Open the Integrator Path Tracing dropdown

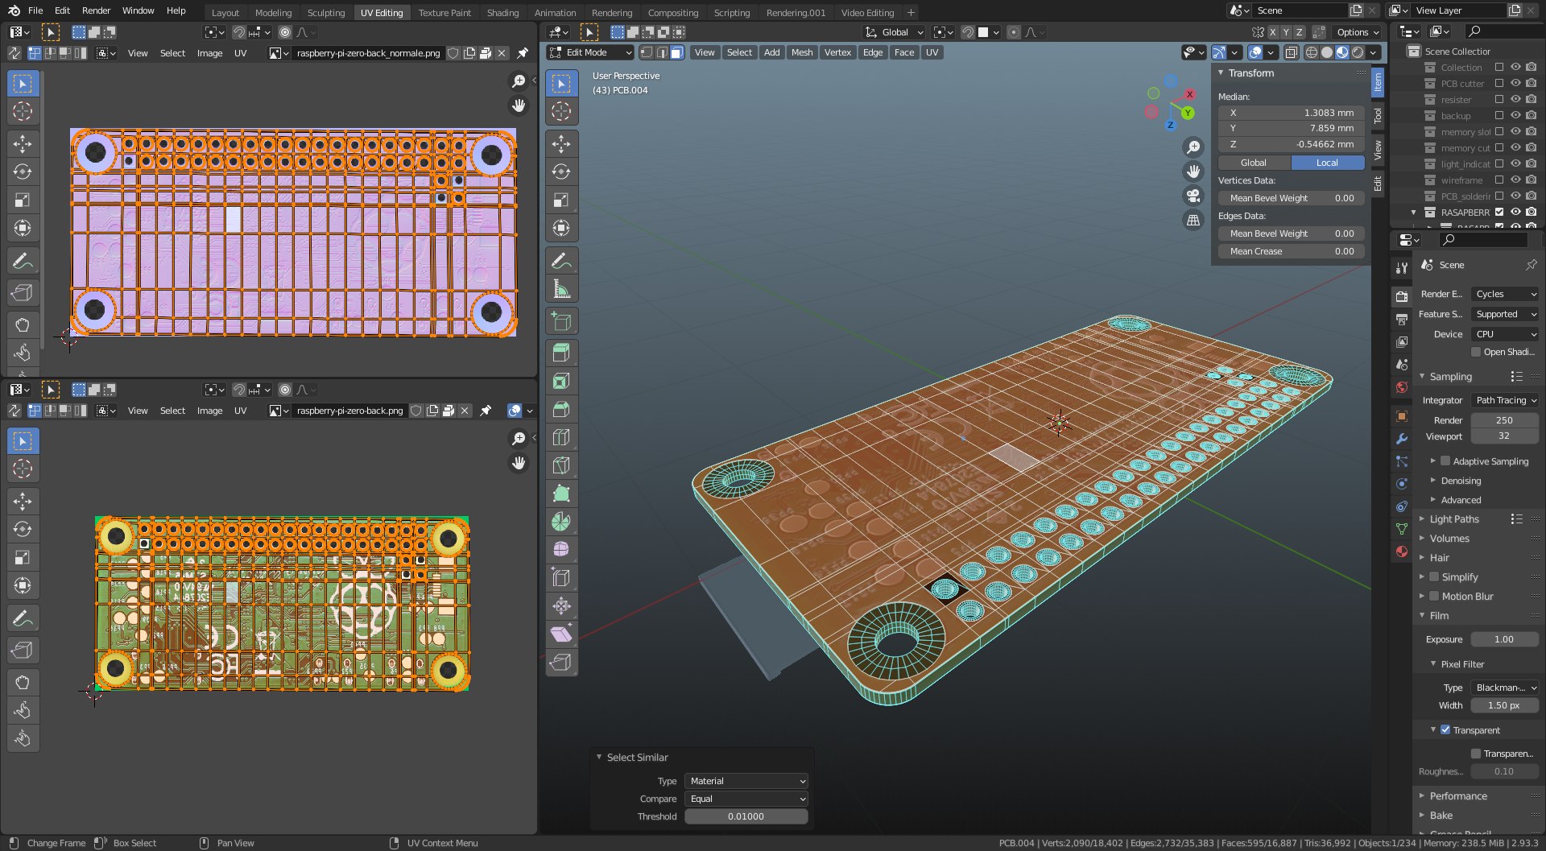[1504, 400]
